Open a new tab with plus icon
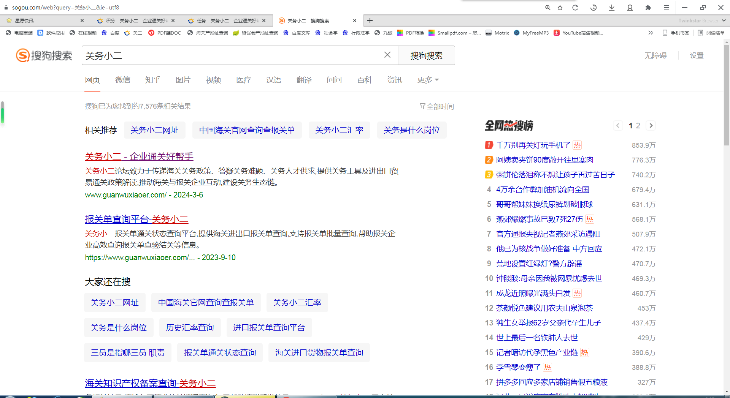This screenshot has height=398, width=730. click(370, 21)
